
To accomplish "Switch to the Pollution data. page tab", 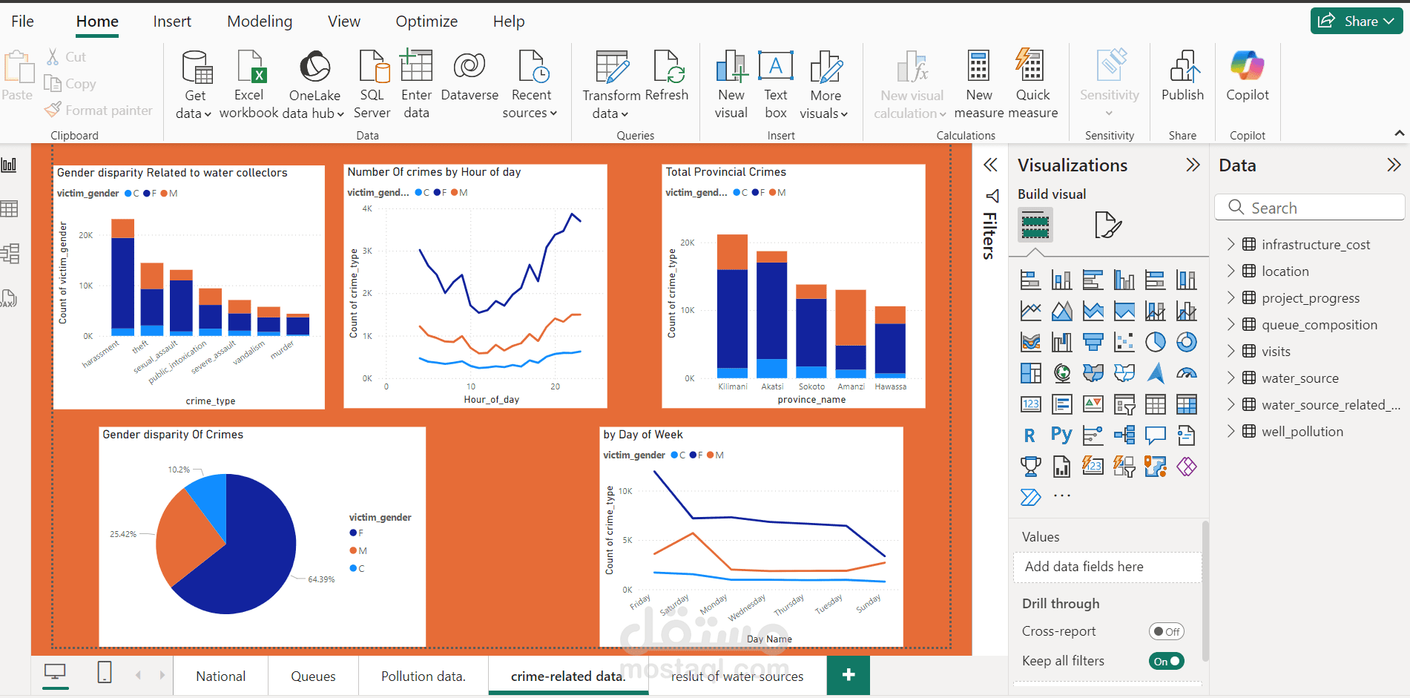I will [x=423, y=676].
